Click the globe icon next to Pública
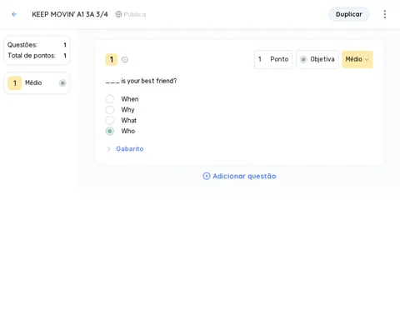400x320 pixels. (x=118, y=14)
